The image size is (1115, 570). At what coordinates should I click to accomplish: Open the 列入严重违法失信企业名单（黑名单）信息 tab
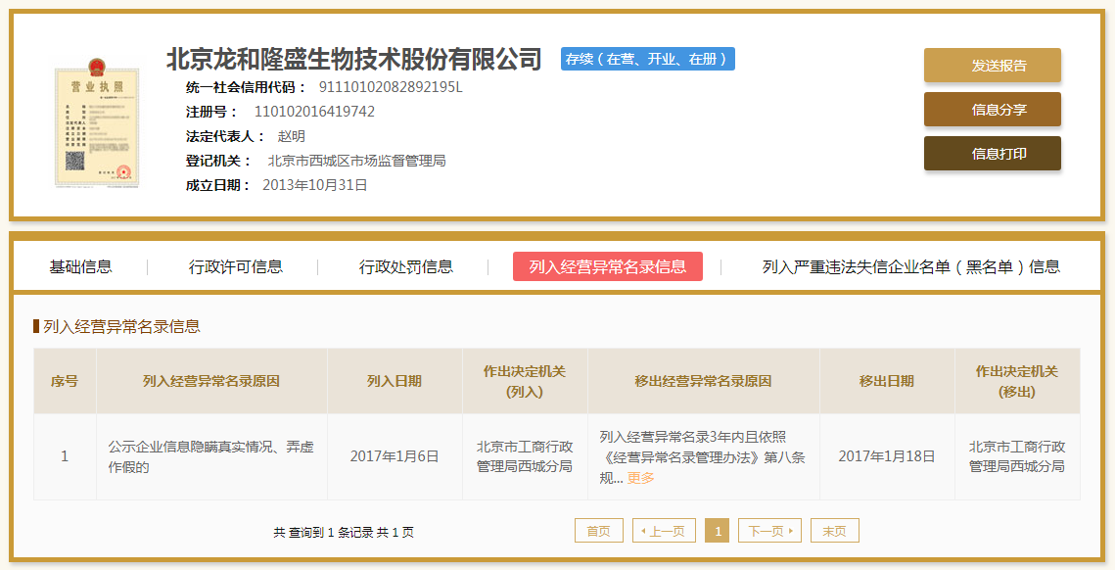(910, 266)
